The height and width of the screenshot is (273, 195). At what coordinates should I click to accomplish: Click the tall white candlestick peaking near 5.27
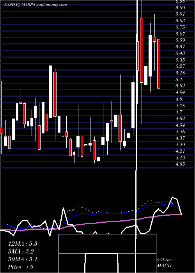pos(51,92)
